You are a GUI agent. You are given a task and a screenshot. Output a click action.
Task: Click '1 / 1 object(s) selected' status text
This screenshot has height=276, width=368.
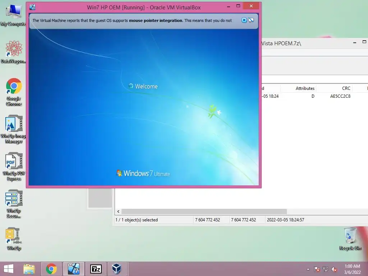pos(136,220)
